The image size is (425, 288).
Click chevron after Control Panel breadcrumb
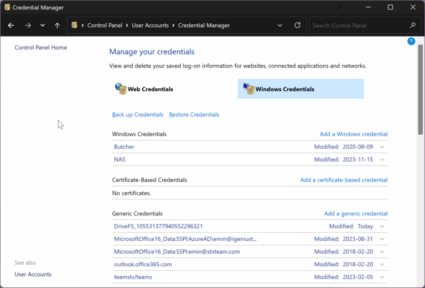click(127, 25)
